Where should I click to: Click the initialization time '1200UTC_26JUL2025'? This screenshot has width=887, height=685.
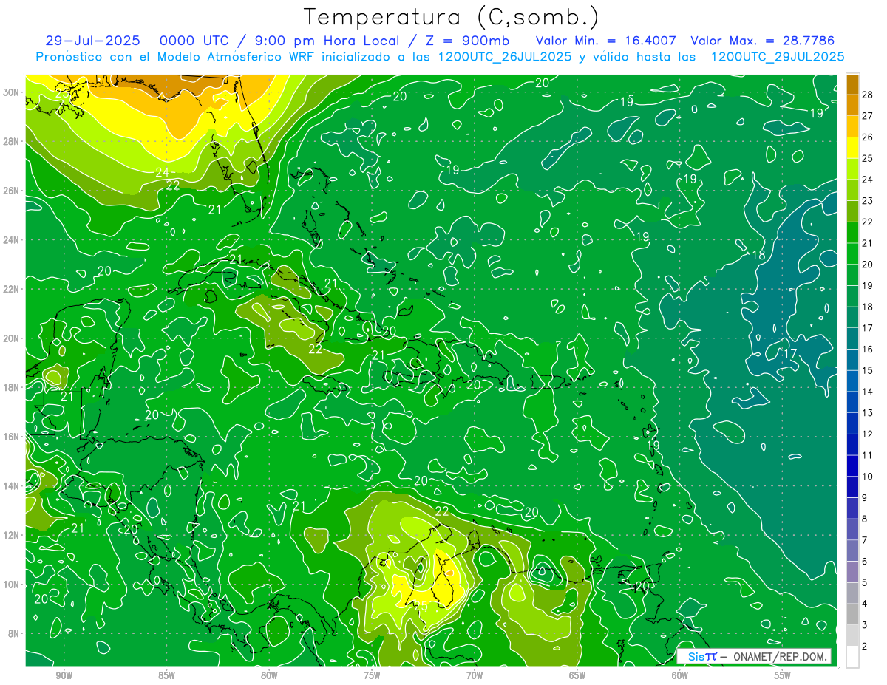(505, 57)
